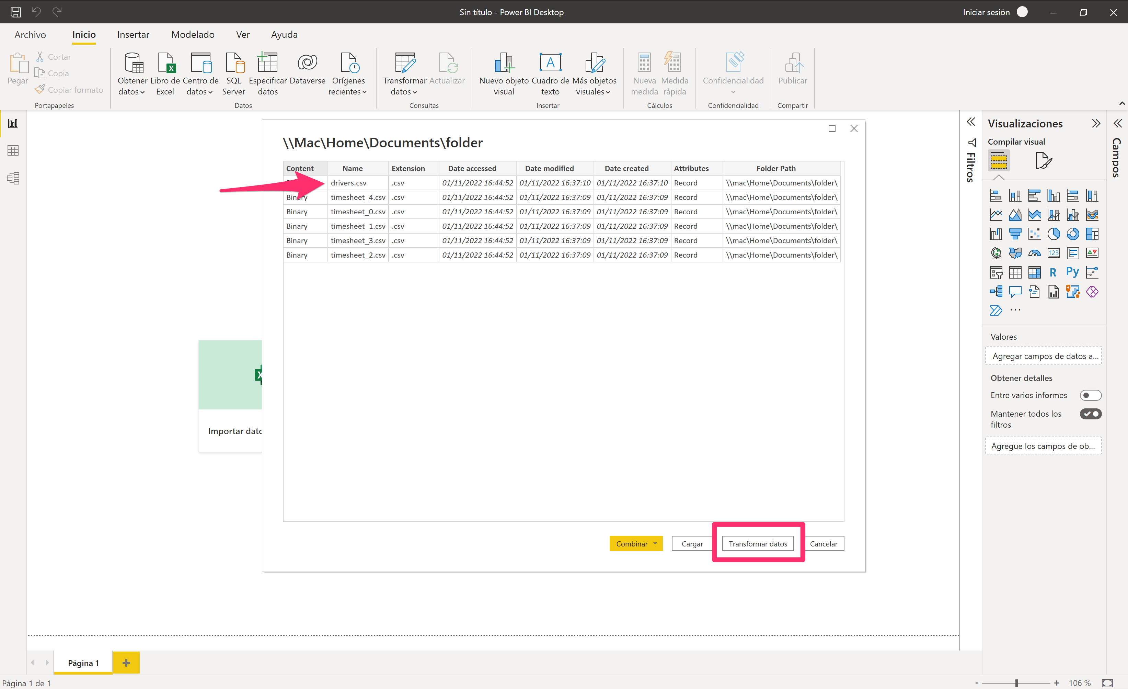Expand the Filtros pane chevron

coord(970,122)
